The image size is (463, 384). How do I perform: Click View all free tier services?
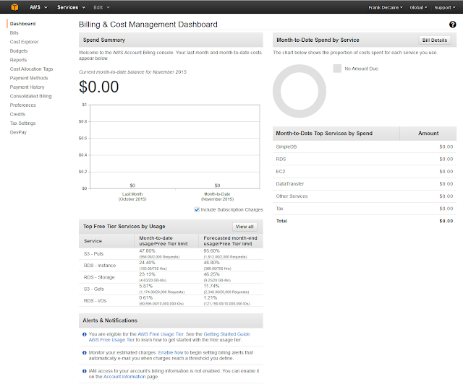(x=245, y=227)
